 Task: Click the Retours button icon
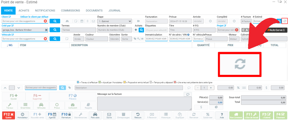[x=138, y=115]
